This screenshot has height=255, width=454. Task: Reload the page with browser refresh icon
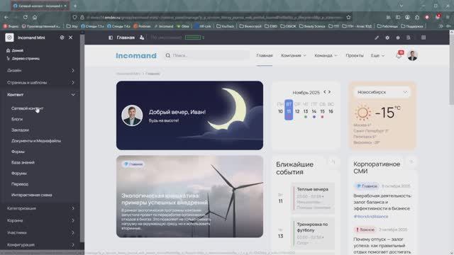pos(26,17)
